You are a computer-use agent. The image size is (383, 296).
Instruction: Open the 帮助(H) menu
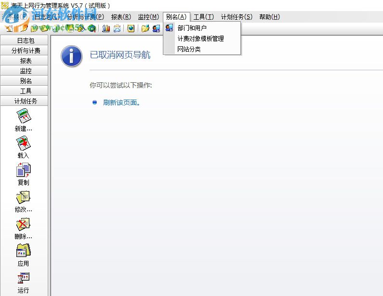(x=269, y=17)
